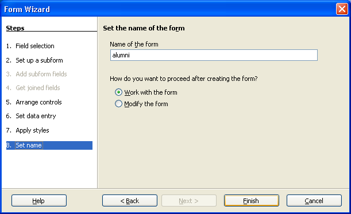This screenshot has width=351, height=214.
Task: Switch to step 6 Set data entry
Action: tap(31, 116)
